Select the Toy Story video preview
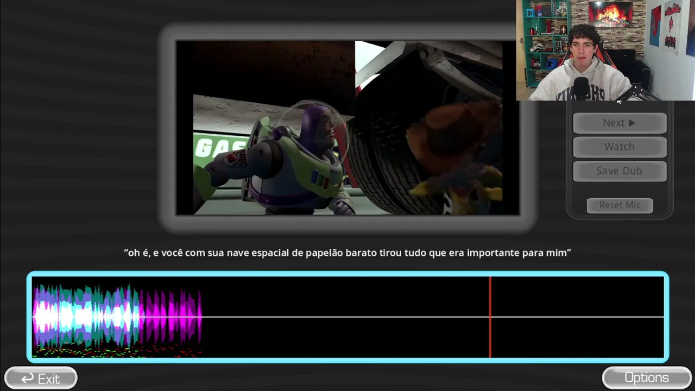695x391 pixels. [x=347, y=128]
